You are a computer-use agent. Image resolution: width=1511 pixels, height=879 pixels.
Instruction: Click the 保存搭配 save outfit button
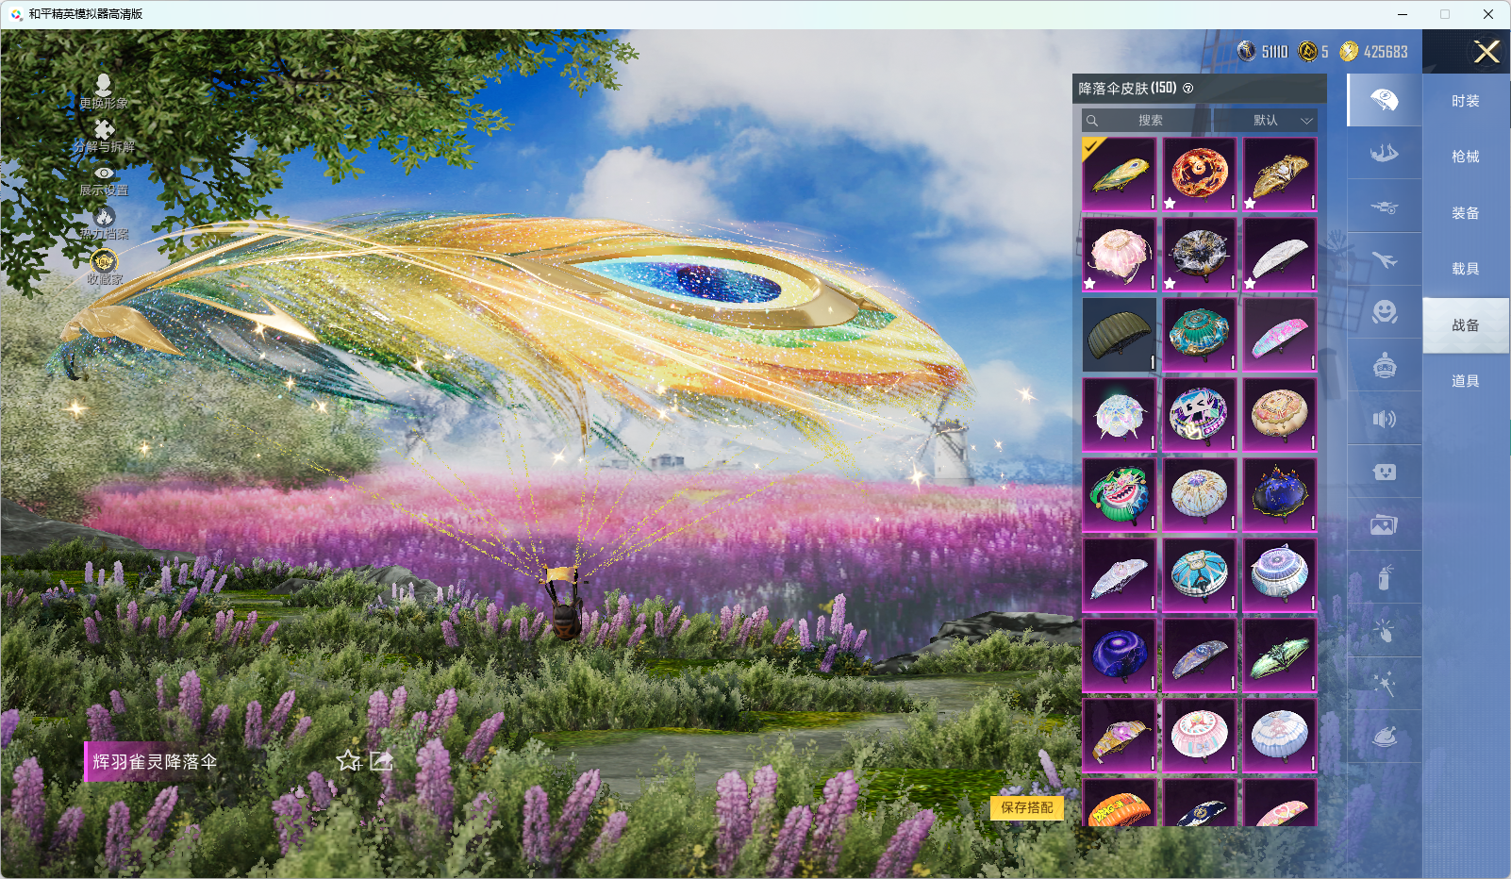tap(1027, 807)
